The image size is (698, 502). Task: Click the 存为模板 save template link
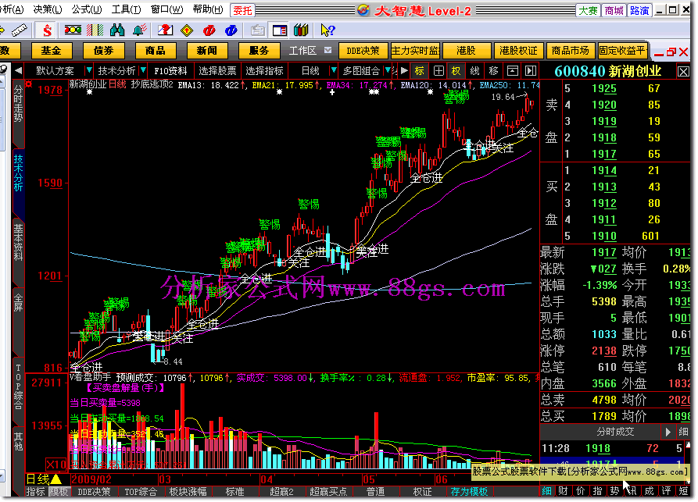coord(469,491)
